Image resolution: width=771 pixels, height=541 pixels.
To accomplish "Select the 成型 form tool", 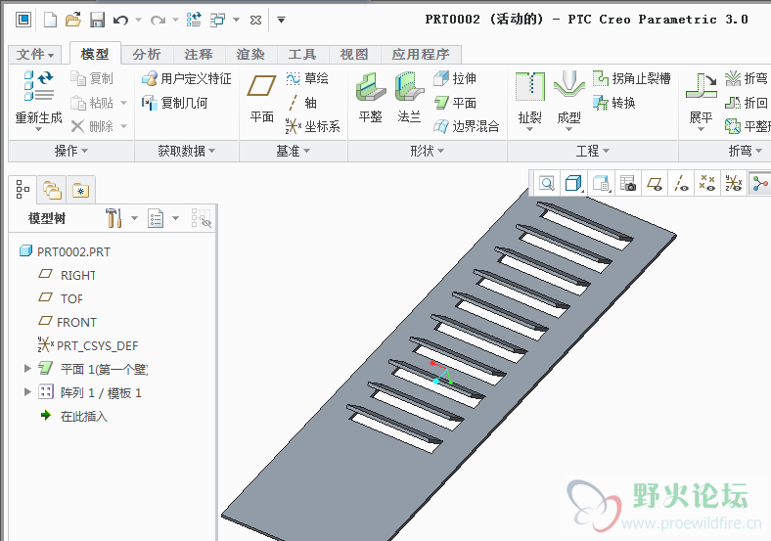I will [x=568, y=101].
